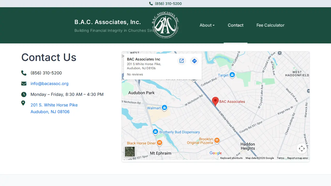Click the No reviews text in map card
The width and height of the screenshot is (331, 186).
[135, 74]
